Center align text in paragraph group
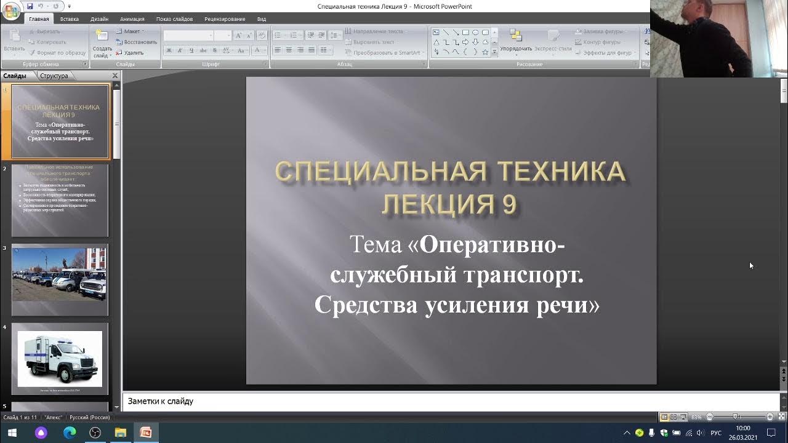 (x=289, y=50)
